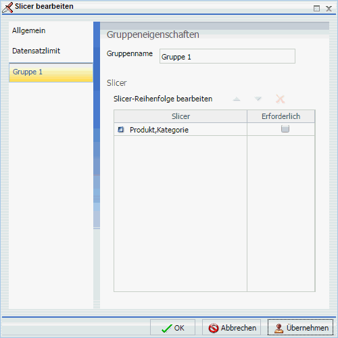Click the Erforderlich column header

click(x=281, y=116)
